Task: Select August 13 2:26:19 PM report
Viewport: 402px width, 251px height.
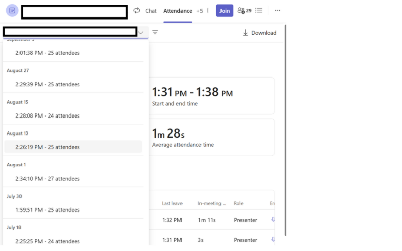Action: (x=73, y=147)
